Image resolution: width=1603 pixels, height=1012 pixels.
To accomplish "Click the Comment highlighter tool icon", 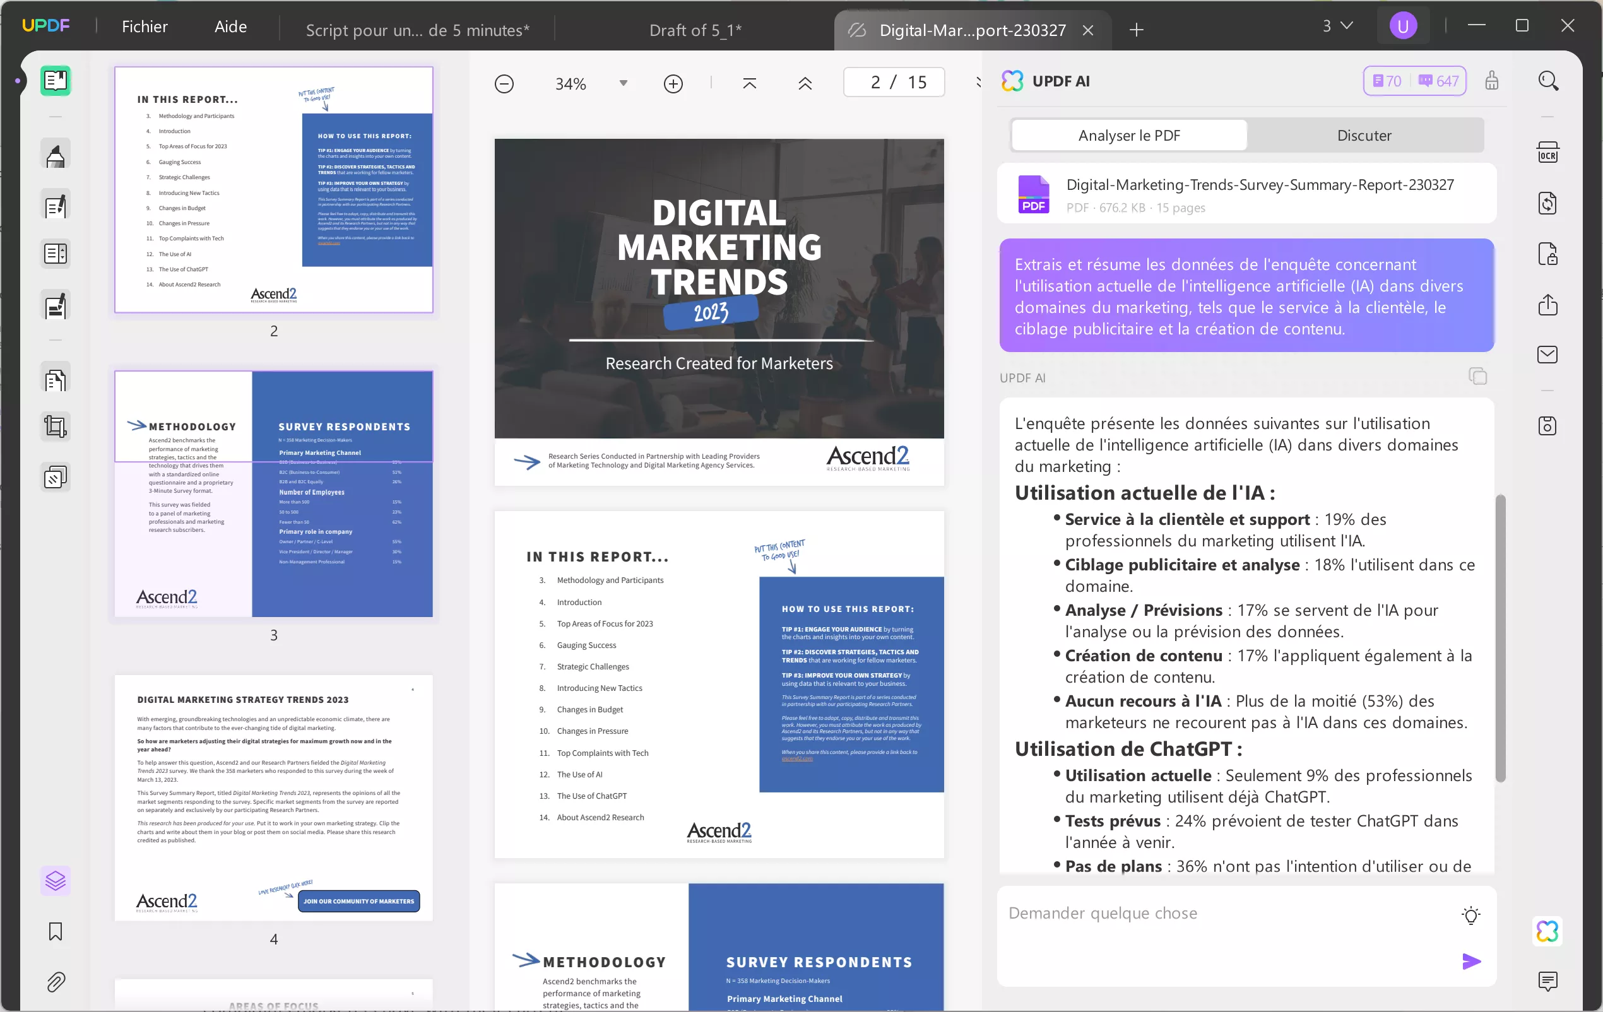I will pyautogui.click(x=56, y=156).
